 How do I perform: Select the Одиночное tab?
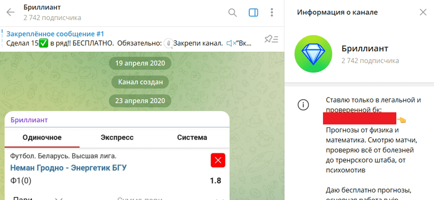[x=42, y=137]
